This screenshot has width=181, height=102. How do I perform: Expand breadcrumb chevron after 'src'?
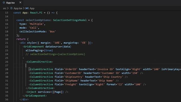(8, 8)
